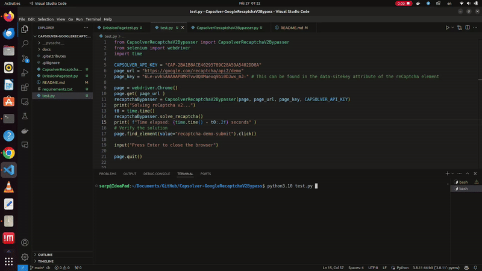Viewport: 482px width, 271px height.
Task: Maximize the terminal panel size
Action: (x=468, y=173)
